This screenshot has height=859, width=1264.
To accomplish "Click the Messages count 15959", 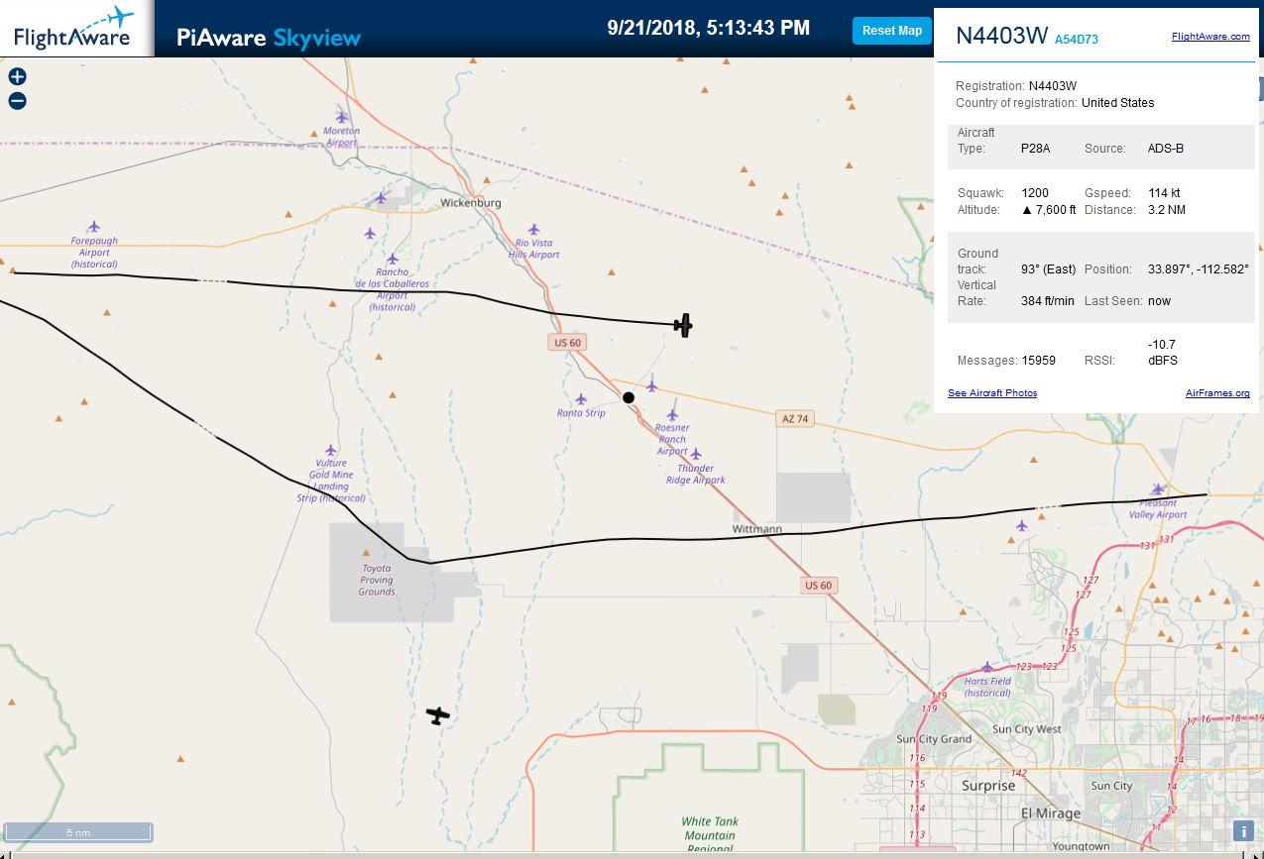I will (x=1038, y=361).
